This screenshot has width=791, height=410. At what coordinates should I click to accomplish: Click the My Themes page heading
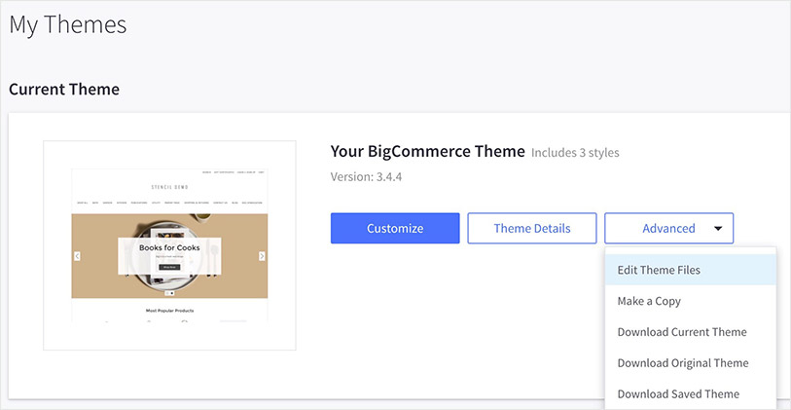pos(67,24)
